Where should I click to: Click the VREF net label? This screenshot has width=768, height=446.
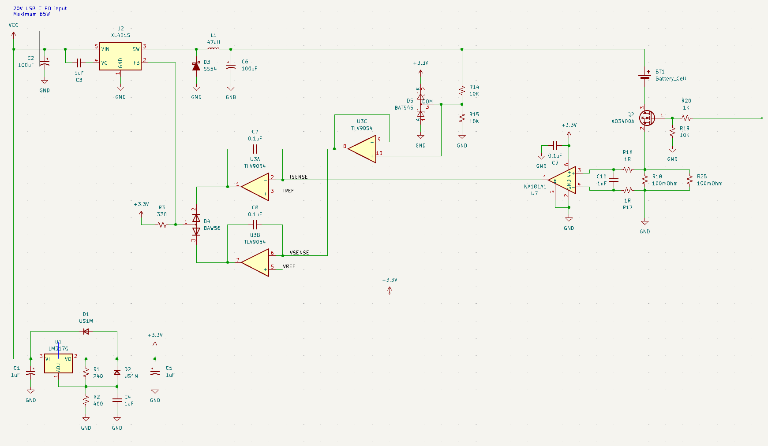[x=289, y=266]
